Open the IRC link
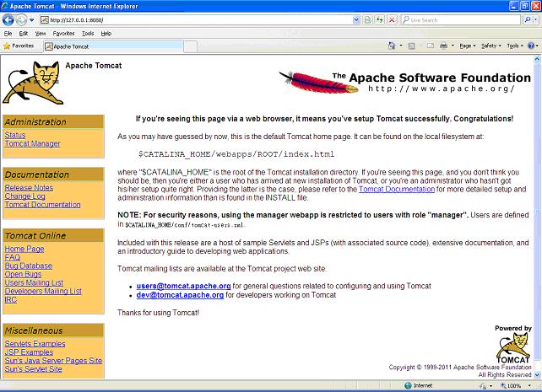542x392 pixels. 11,299
